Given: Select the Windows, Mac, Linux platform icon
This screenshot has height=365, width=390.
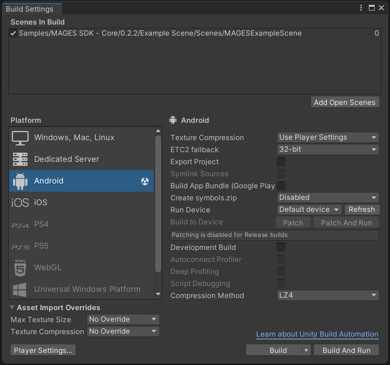Looking at the screenshot, I should (20, 137).
